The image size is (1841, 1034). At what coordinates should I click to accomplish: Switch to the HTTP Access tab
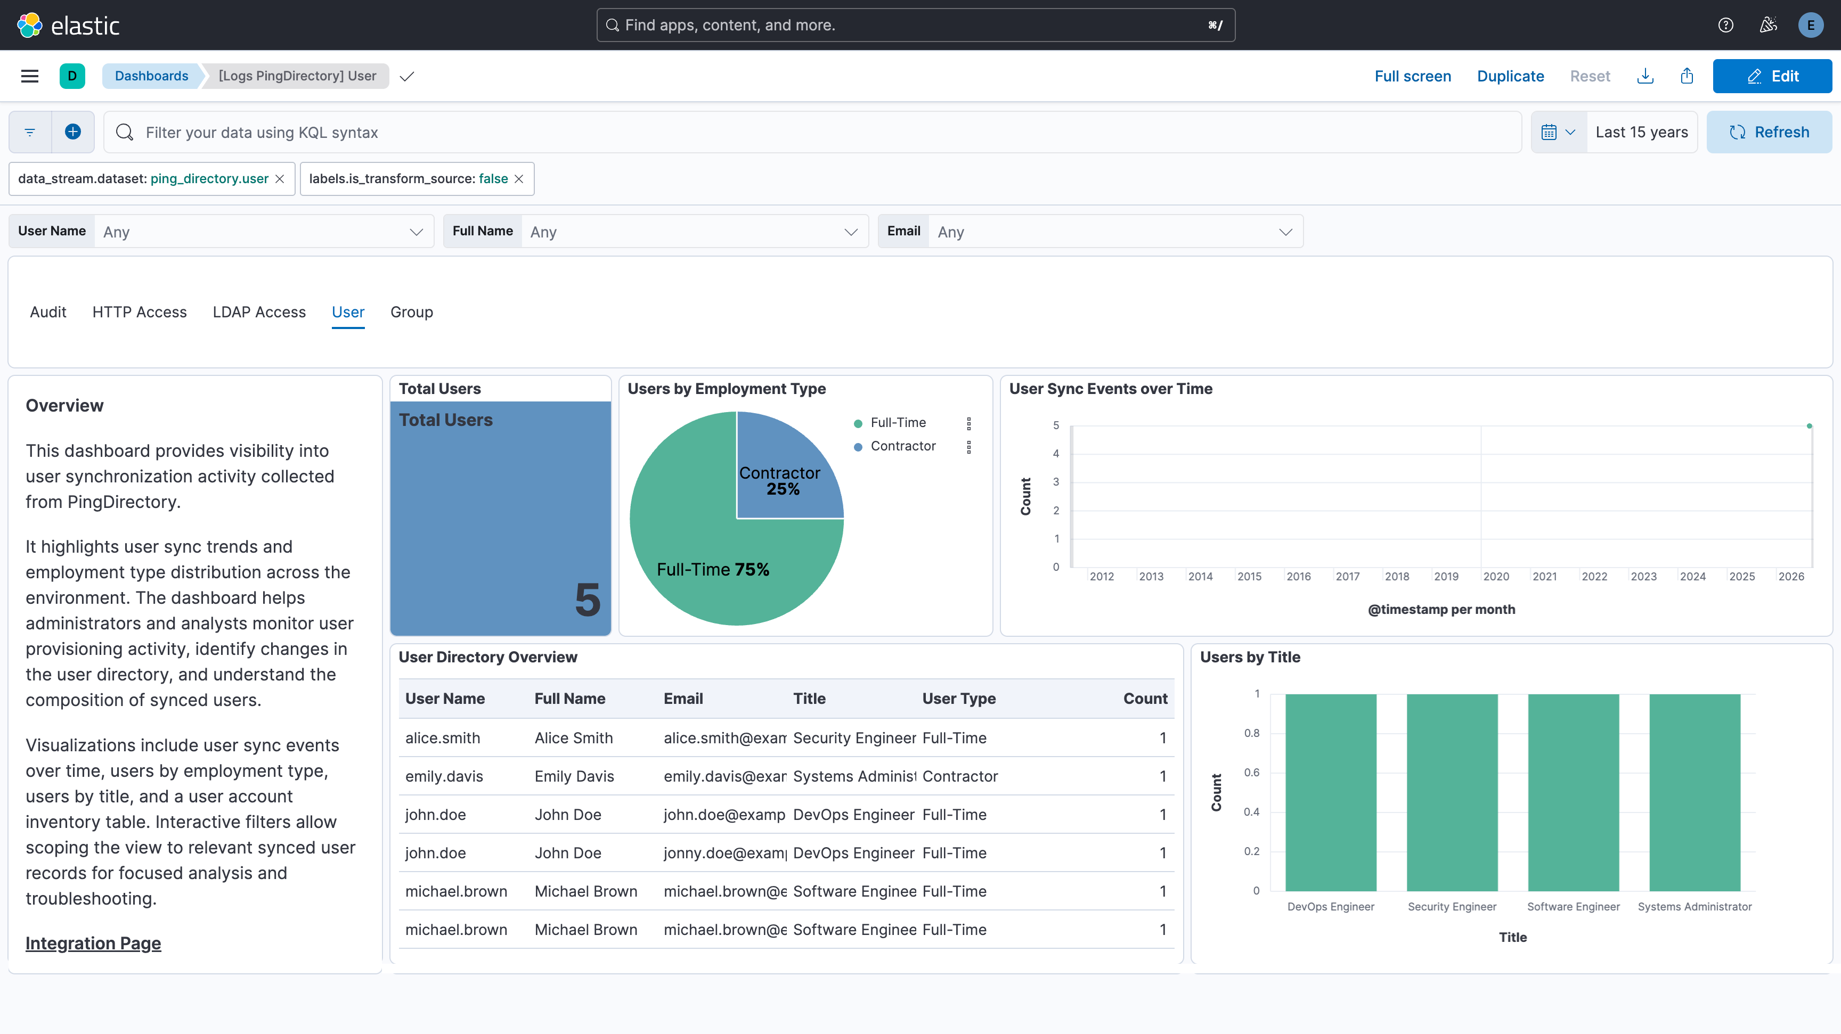[140, 312]
